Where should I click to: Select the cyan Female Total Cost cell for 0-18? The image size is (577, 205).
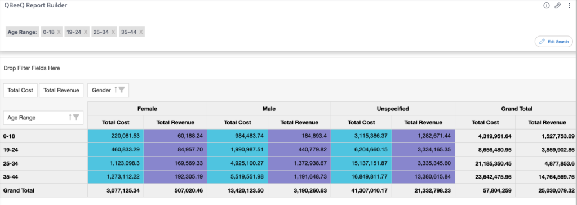click(x=116, y=136)
